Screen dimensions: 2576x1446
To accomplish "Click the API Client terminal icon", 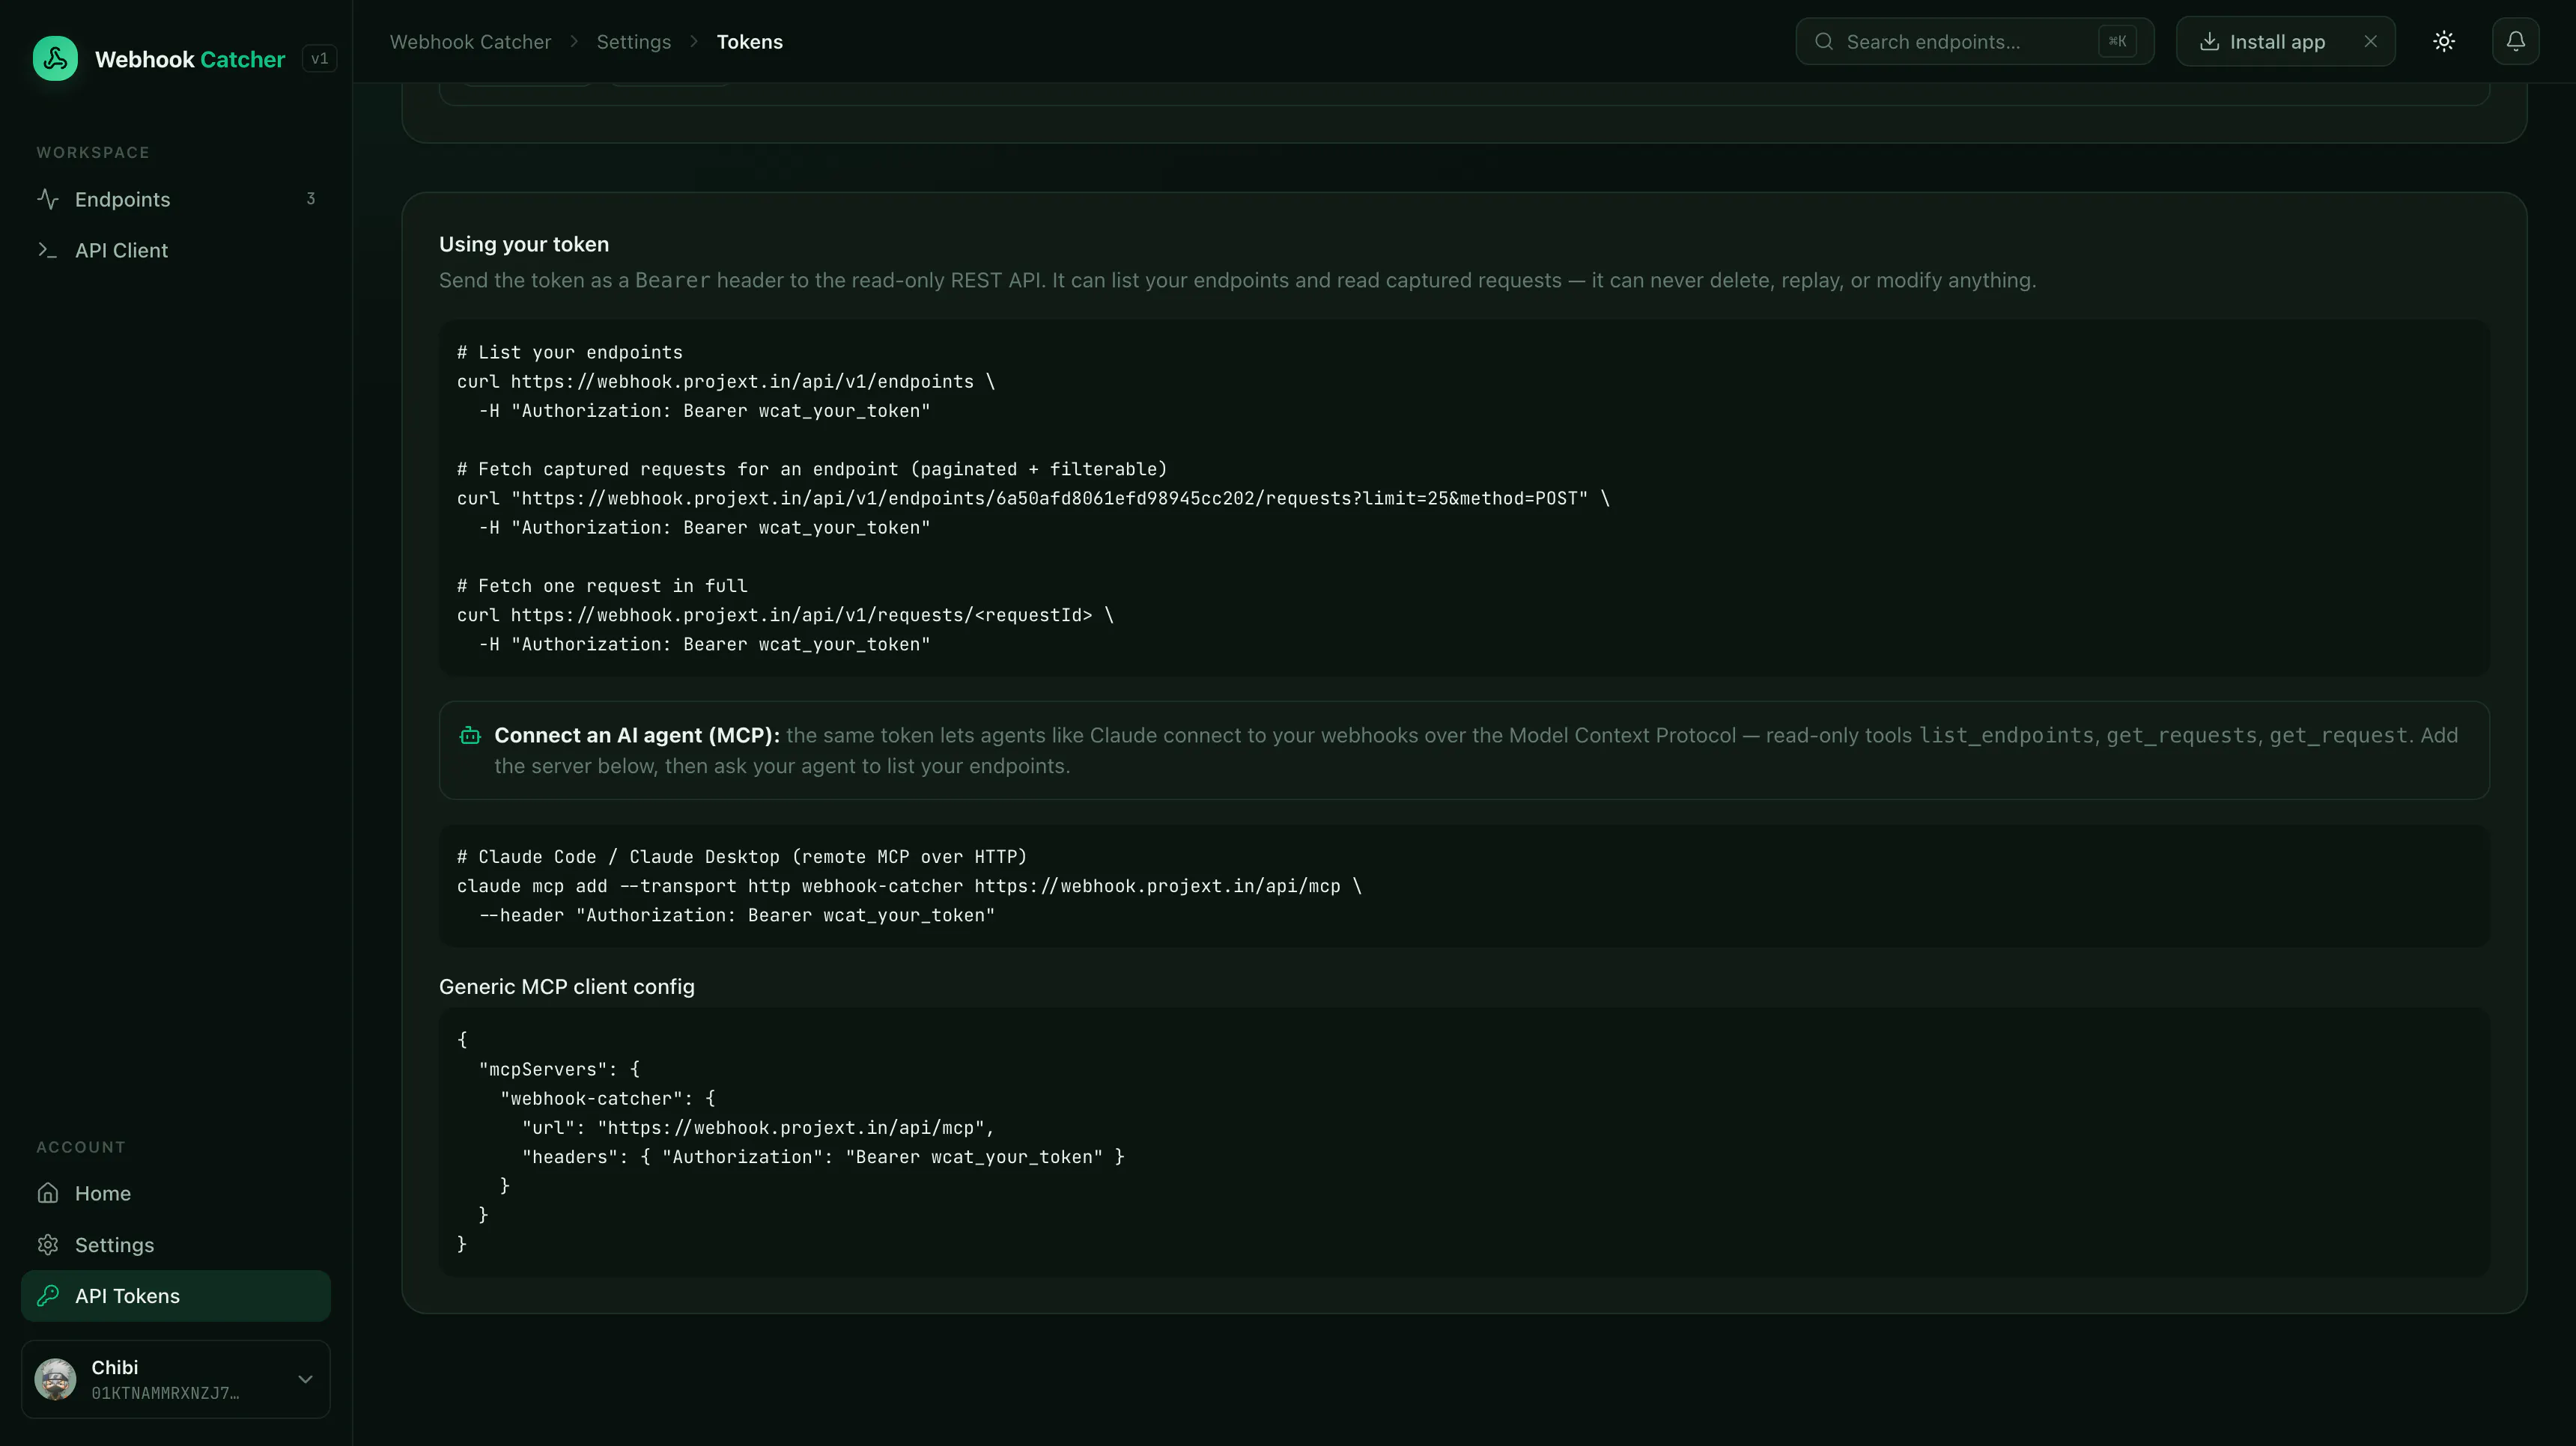I will (47, 250).
